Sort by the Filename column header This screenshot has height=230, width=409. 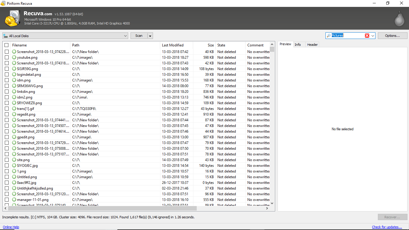[x=40, y=45]
